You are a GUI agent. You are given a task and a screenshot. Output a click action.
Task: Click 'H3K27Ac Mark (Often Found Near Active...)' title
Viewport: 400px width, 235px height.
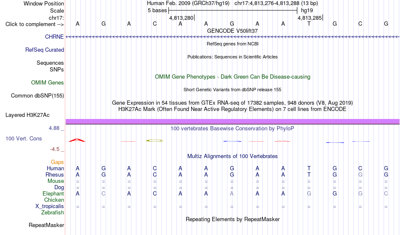coord(232,109)
